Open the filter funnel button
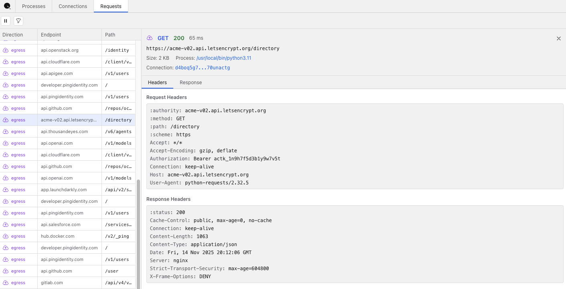 (x=18, y=21)
